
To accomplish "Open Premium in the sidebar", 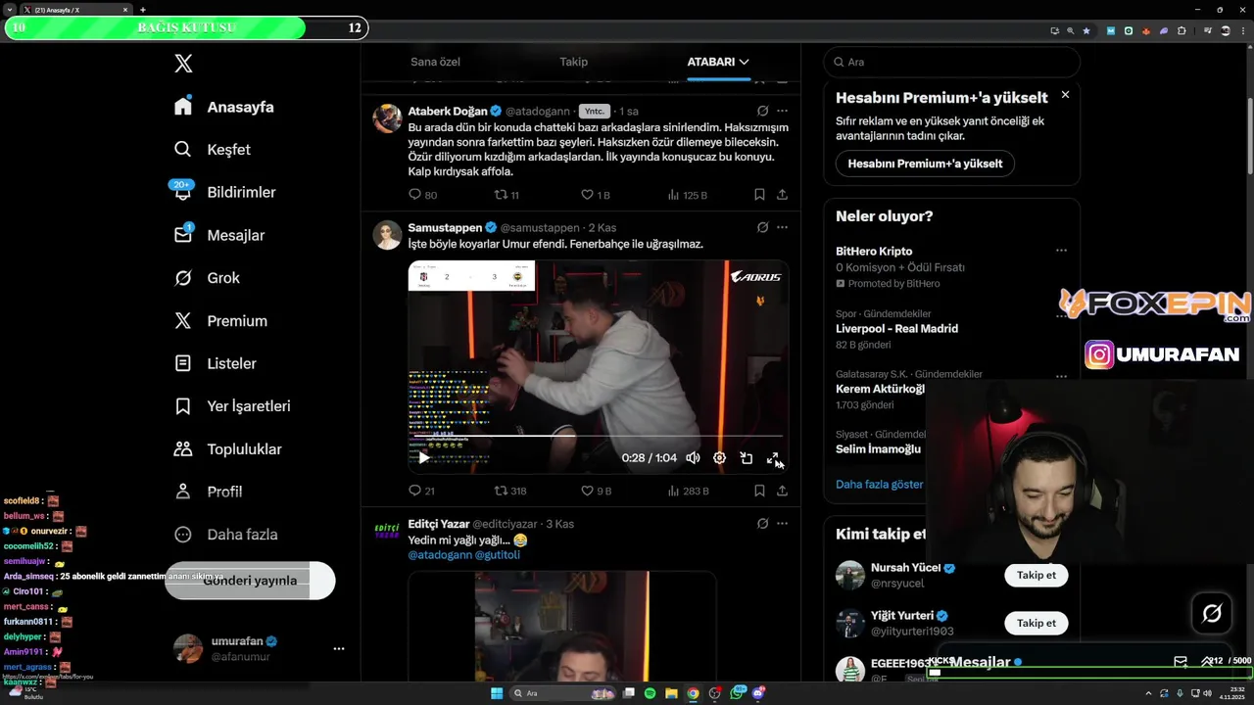I will (x=219, y=321).
